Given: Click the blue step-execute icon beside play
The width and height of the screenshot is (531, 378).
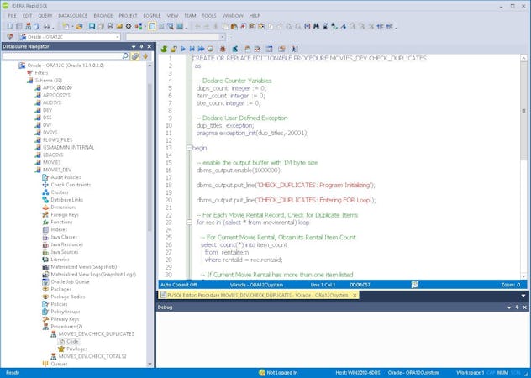Looking at the screenshot, I should coord(192,49).
